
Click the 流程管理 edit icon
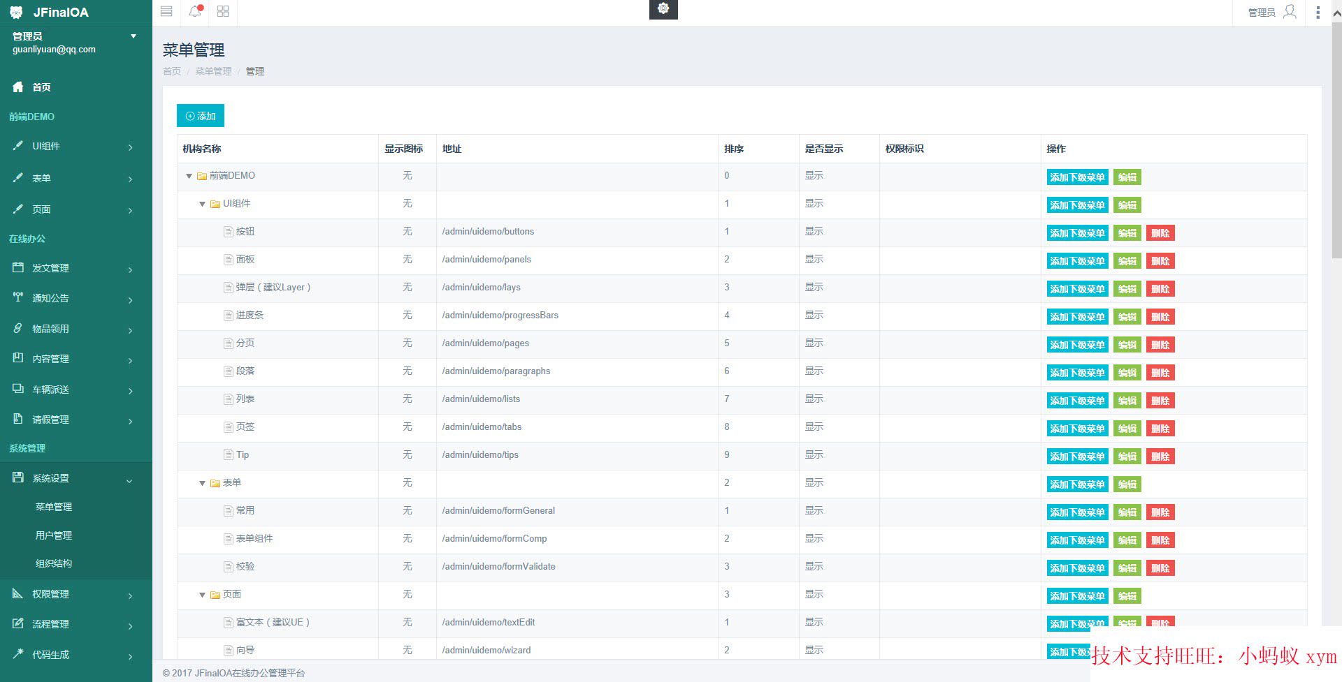point(18,623)
